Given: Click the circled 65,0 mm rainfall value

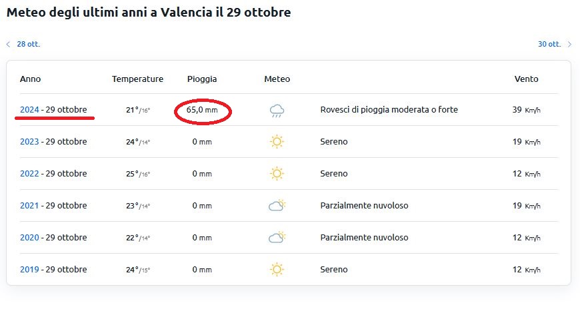Looking at the screenshot, I should 202,110.
